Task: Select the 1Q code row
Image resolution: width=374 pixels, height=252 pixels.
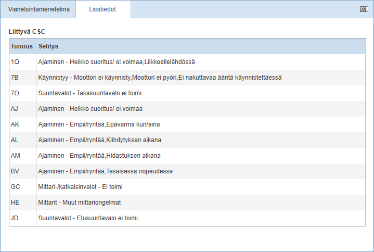Action: (x=187, y=62)
